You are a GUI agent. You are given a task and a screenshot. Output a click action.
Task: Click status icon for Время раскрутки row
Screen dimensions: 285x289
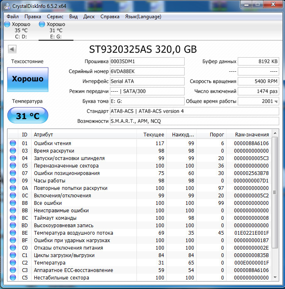(x=13, y=151)
